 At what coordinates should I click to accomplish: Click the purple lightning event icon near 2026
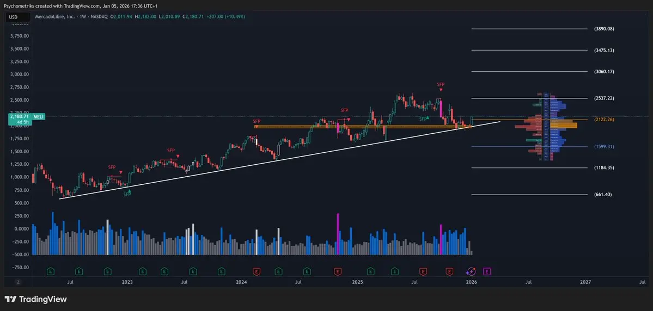[471, 271]
